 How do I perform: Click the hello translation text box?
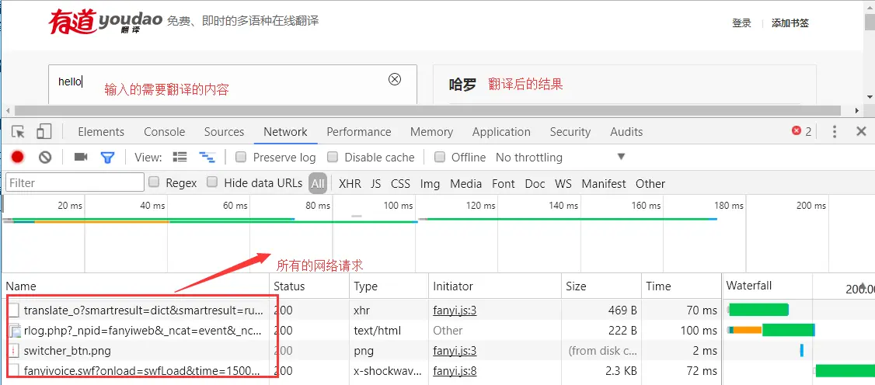[232, 84]
